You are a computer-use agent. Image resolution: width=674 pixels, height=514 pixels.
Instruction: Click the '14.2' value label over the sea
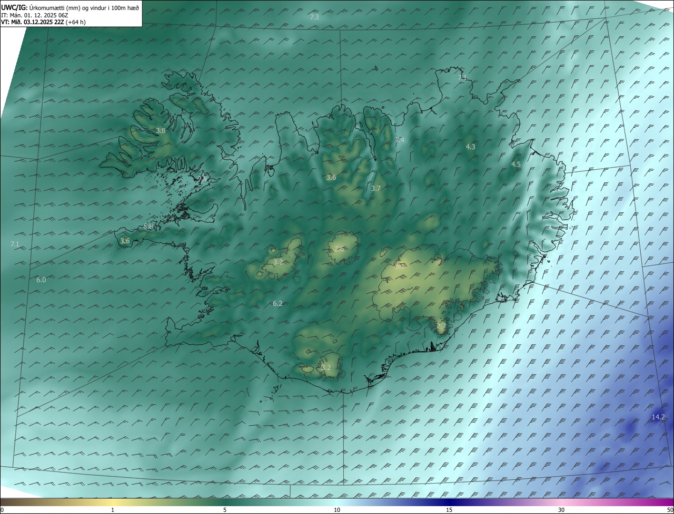point(658,417)
